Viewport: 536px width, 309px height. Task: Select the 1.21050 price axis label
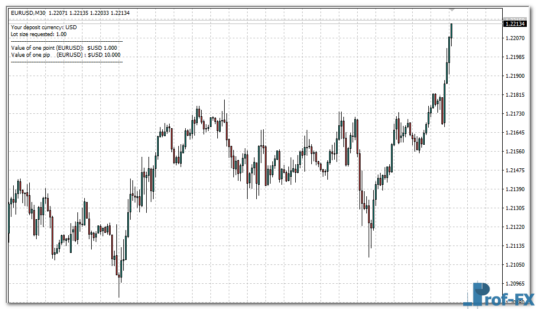pos(515,265)
